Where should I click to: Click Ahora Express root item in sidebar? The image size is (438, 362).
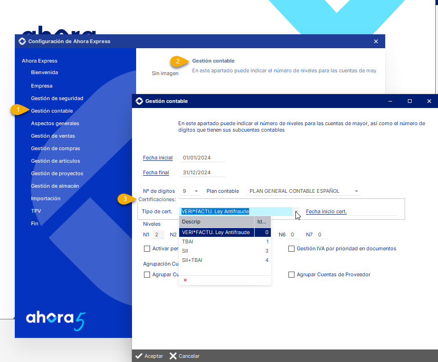(39, 61)
